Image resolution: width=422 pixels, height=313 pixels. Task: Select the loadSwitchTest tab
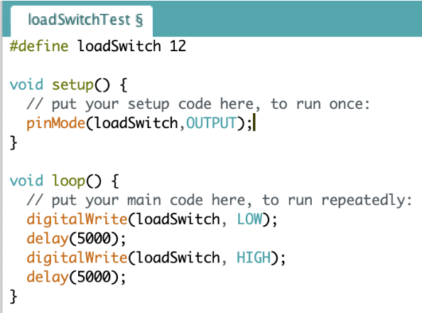pyautogui.click(x=82, y=21)
